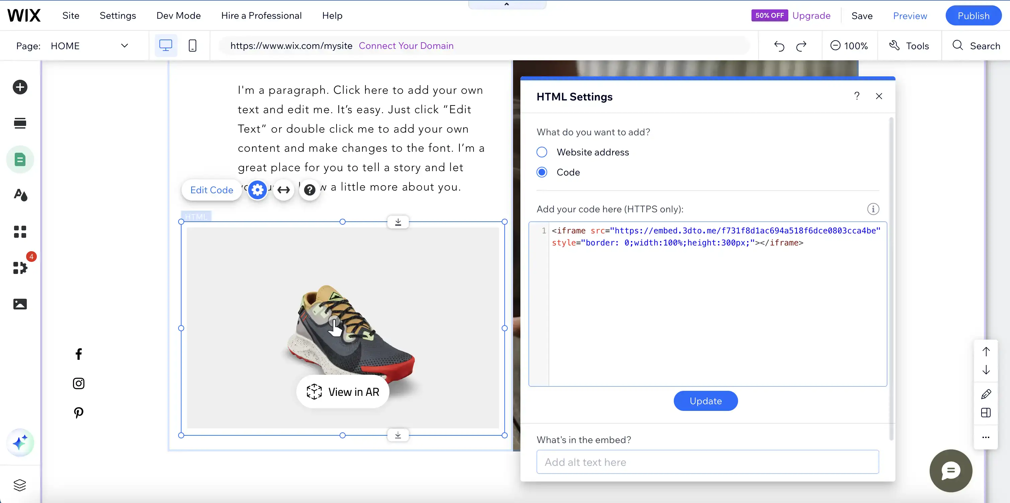1010x503 pixels.
Task: Click the Add elements plus icon
Action: 19,86
